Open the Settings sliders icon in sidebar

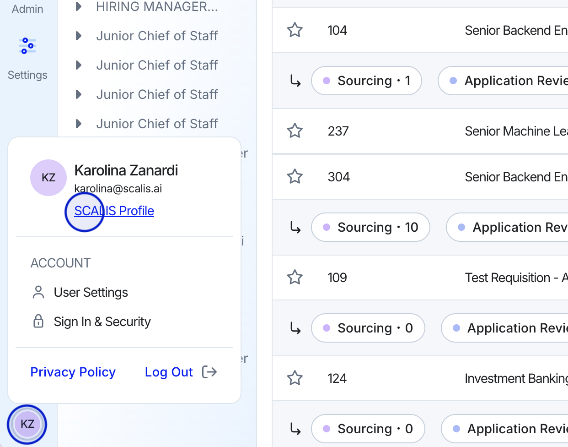(x=27, y=46)
